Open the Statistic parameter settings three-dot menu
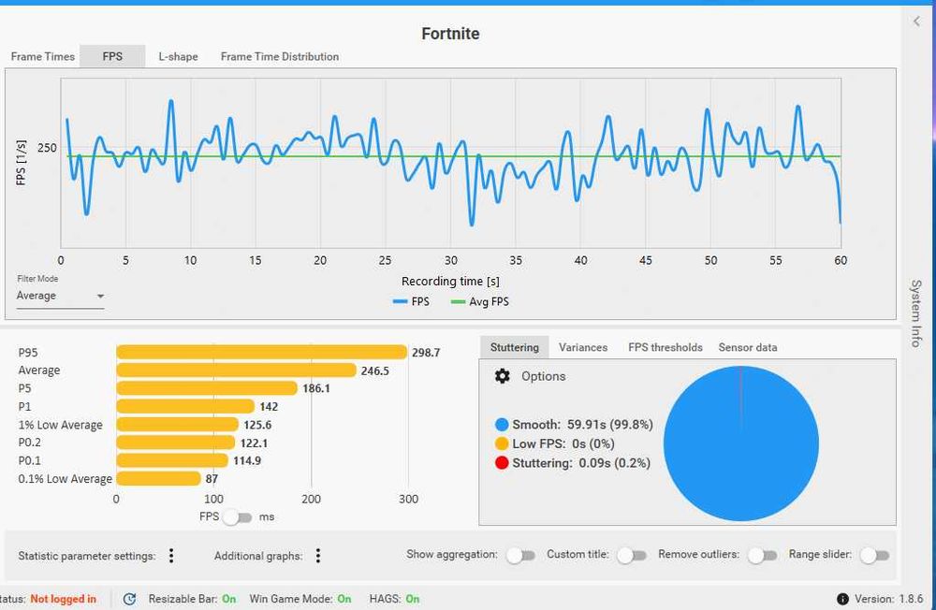This screenshot has width=936, height=610. tap(171, 556)
